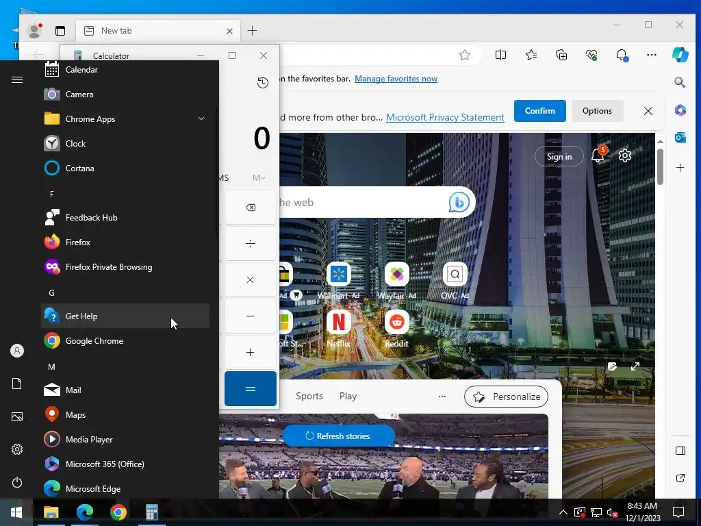Screen dimensions: 701x526
Task: Open Firefox Private Browsing
Action: coord(125,267)
